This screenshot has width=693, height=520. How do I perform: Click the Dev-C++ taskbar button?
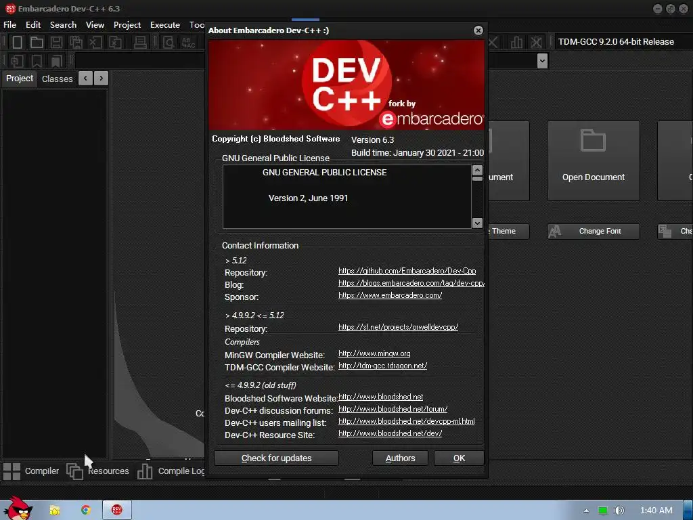point(116,510)
